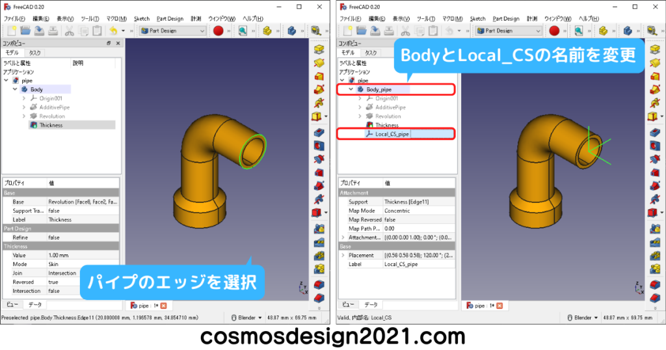Select Hole tool in left window sidebar
Screen dimensions: 666x350
(319, 146)
